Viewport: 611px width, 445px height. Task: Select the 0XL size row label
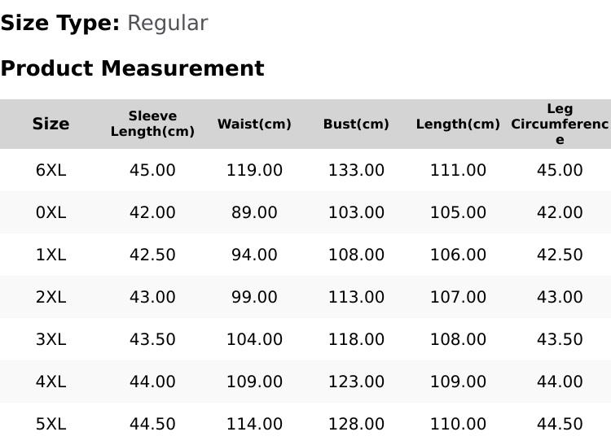tap(51, 212)
